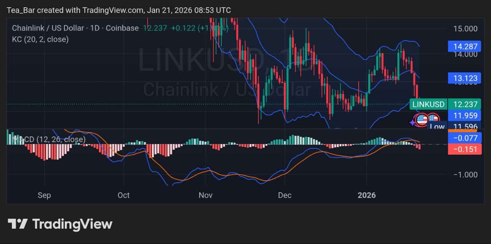Image resolution: width=491 pixels, height=244 pixels.
Task: Open the Coinbase exchange selector
Action: 122,28
